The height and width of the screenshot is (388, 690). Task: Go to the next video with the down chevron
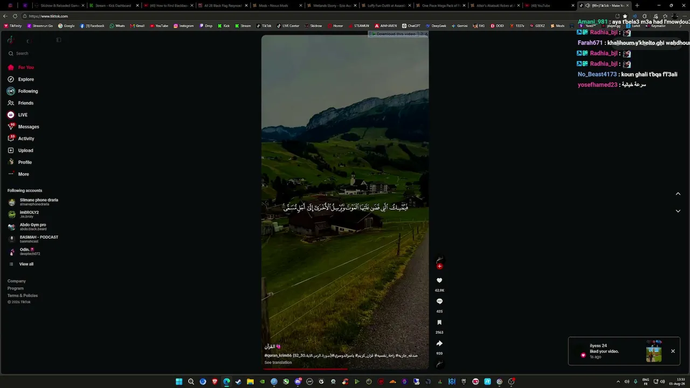coord(678,211)
